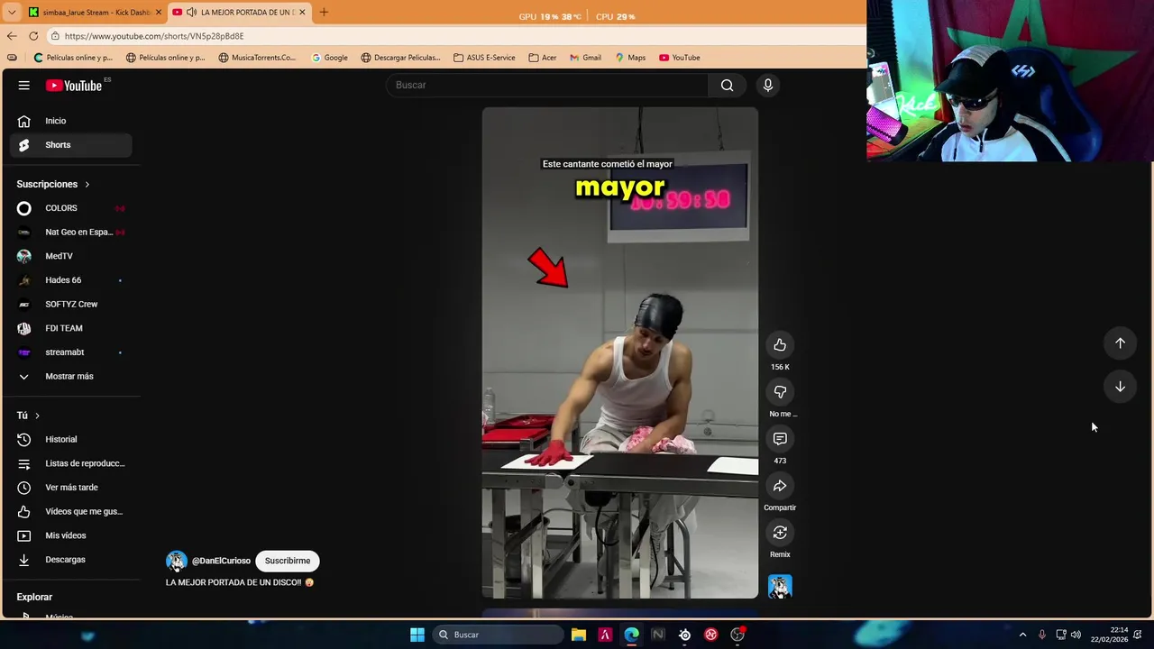The image size is (1154, 649).
Task: Open Mis videos in sidebar
Action: click(70, 535)
